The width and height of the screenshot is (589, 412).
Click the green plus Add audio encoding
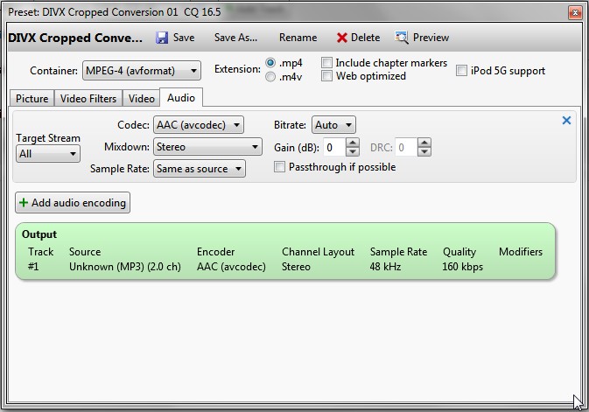click(73, 203)
